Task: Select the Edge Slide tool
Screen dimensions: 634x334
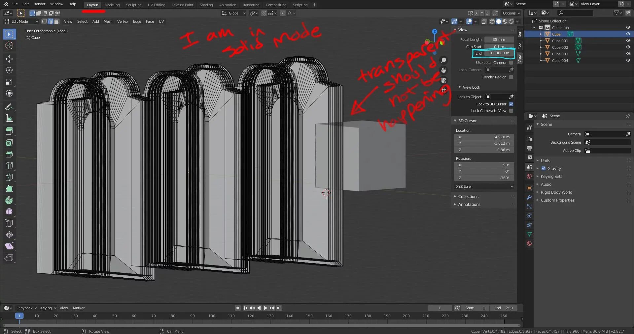Action: coord(9,223)
